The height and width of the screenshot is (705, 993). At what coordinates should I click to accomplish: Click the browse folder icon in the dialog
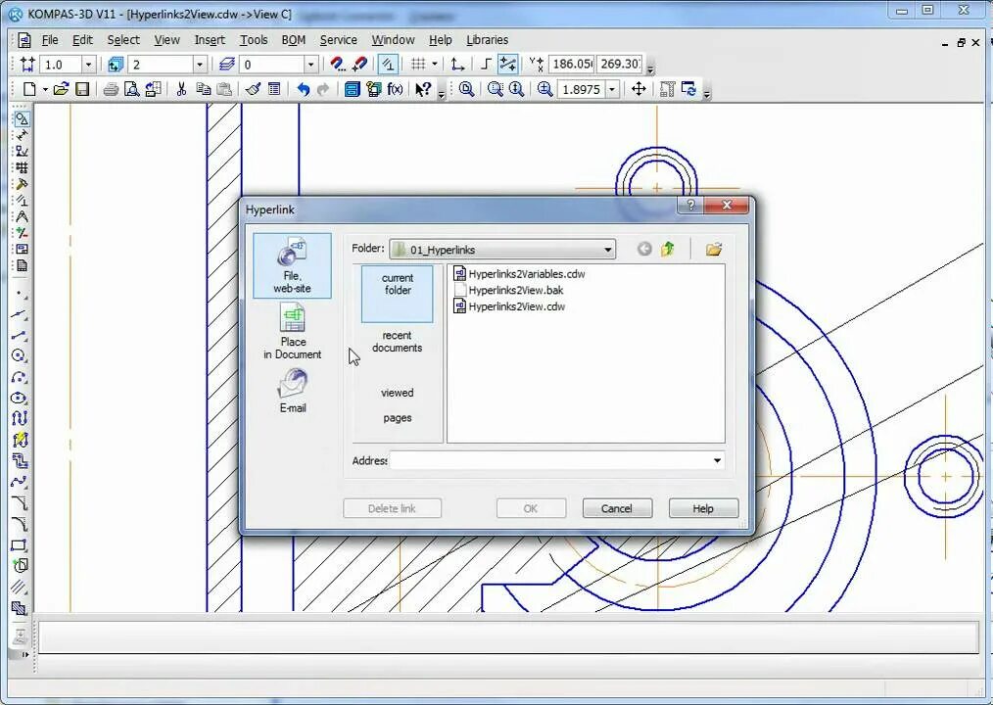(x=714, y=249)
